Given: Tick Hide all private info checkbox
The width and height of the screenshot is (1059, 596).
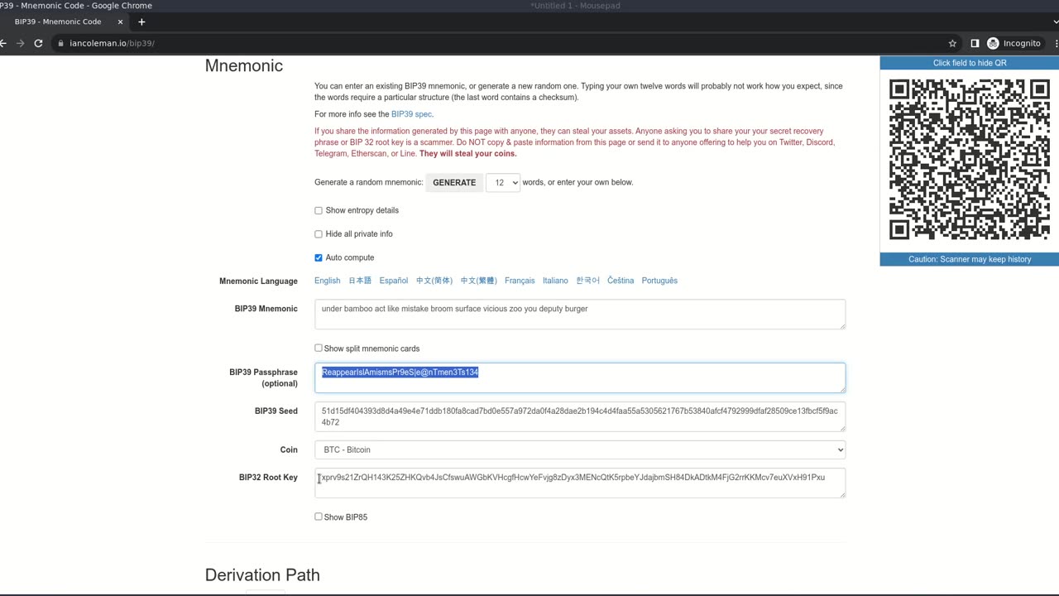Looking at the screenshot, I should [x=319, y=234].
